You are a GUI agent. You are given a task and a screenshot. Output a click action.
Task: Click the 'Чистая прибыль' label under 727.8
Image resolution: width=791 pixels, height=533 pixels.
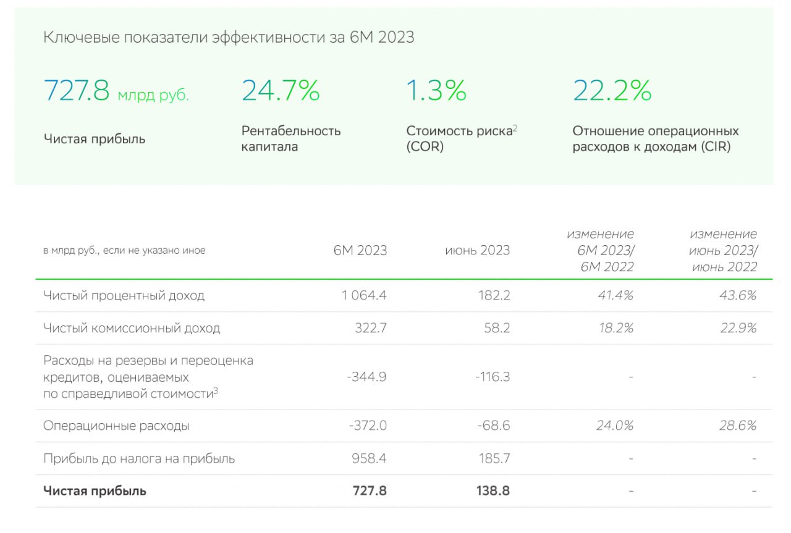(x=95, y=139)
